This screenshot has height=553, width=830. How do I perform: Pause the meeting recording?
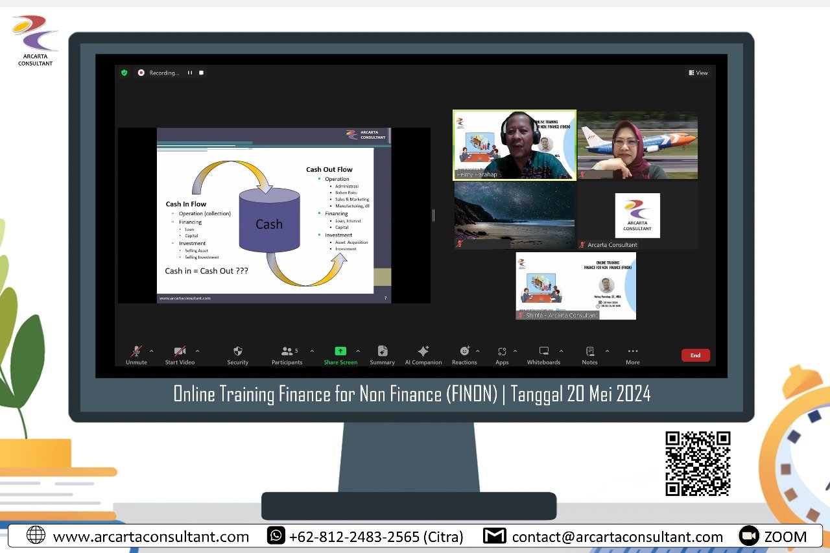190,73
